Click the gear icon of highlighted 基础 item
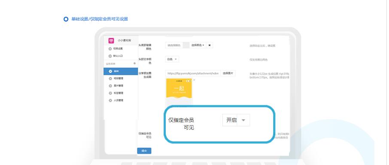Image resolution: width=389 pixels, height=165 pixels. 110,71
